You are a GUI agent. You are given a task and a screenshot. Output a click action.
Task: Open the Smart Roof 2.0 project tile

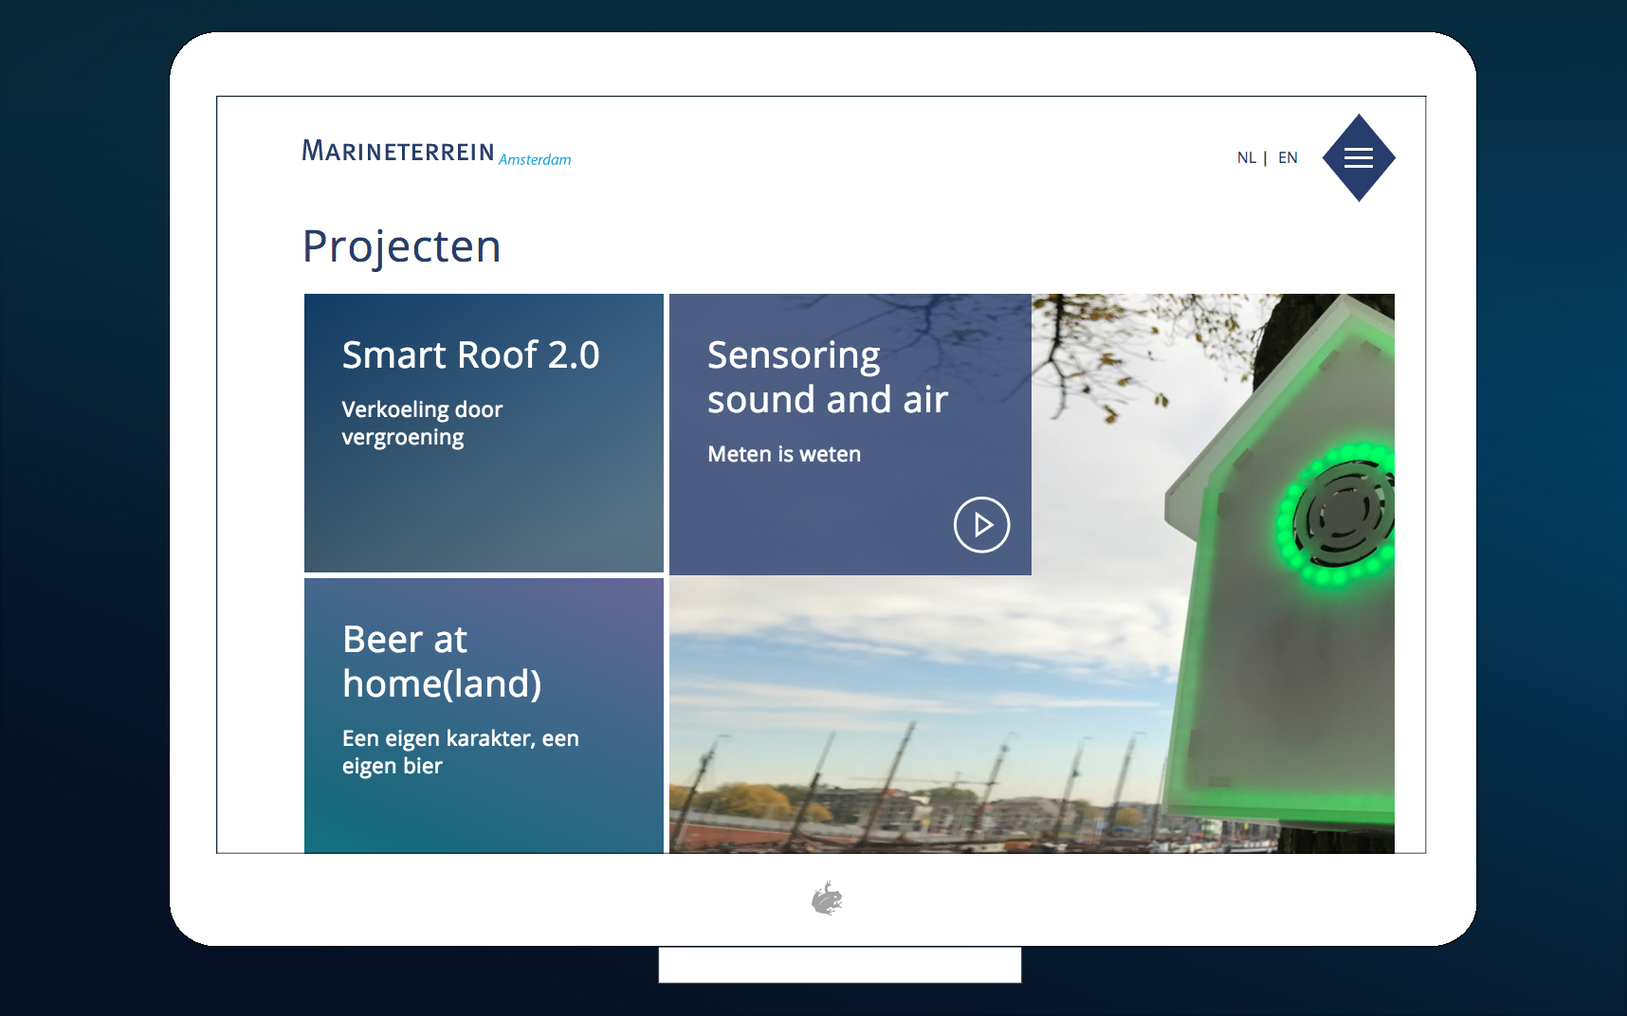pyautogui.click(x=484, y=433)
